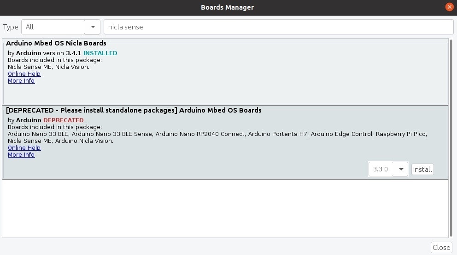
Task: Open More Info for Nicla Boards package
Action: 21,81
